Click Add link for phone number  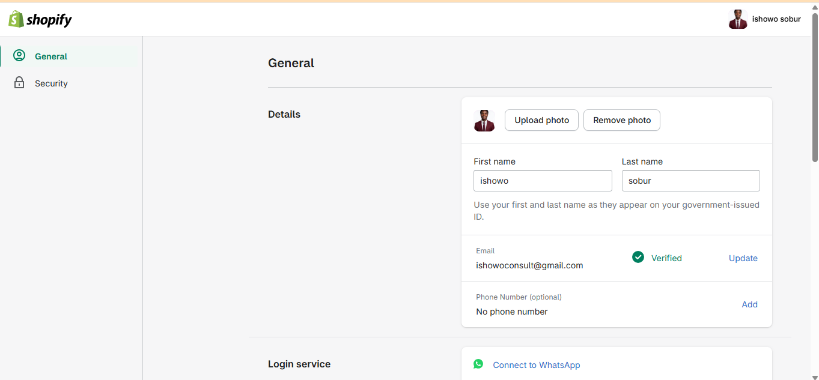(749, 304)
